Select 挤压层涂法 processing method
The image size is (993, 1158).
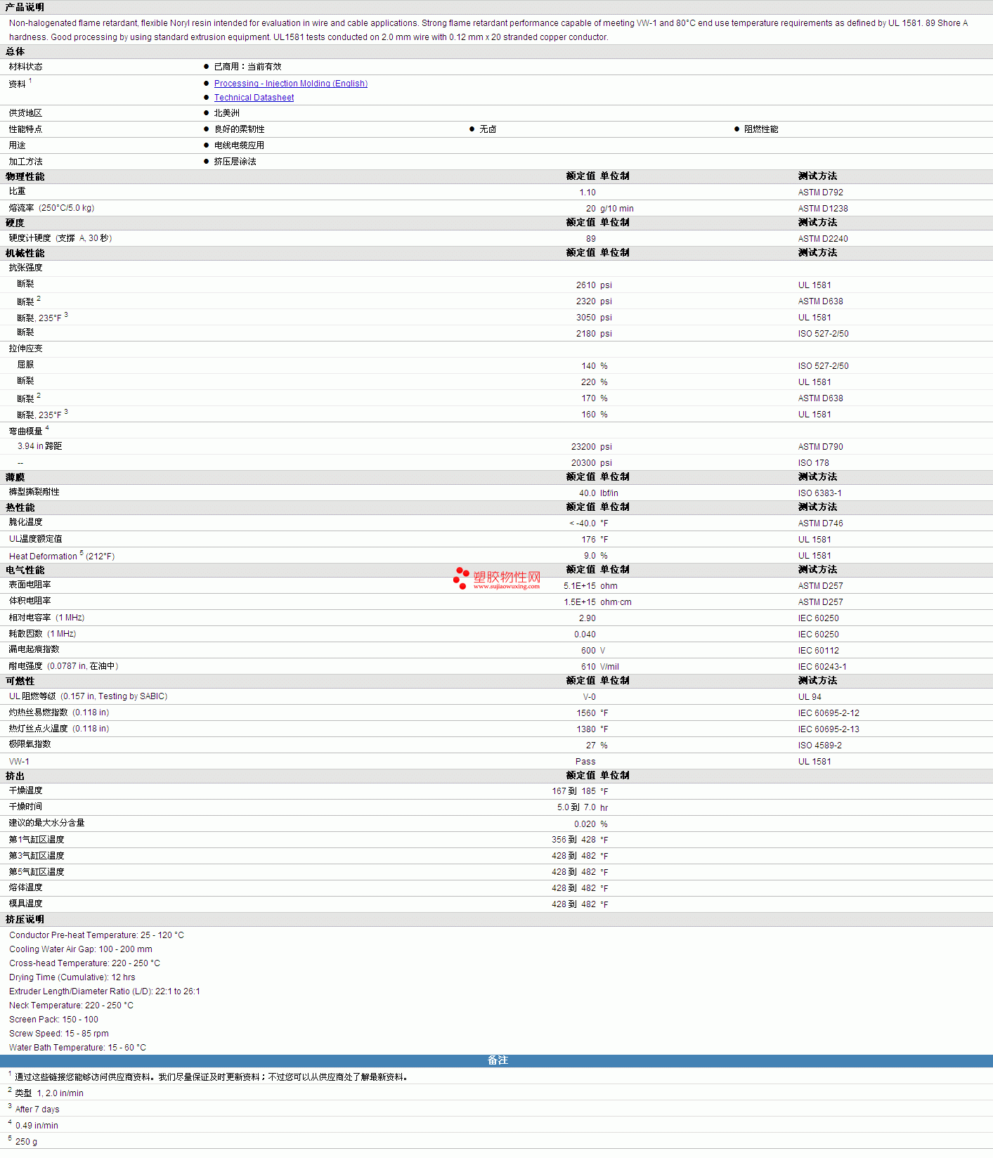click(x=235, y=162)
